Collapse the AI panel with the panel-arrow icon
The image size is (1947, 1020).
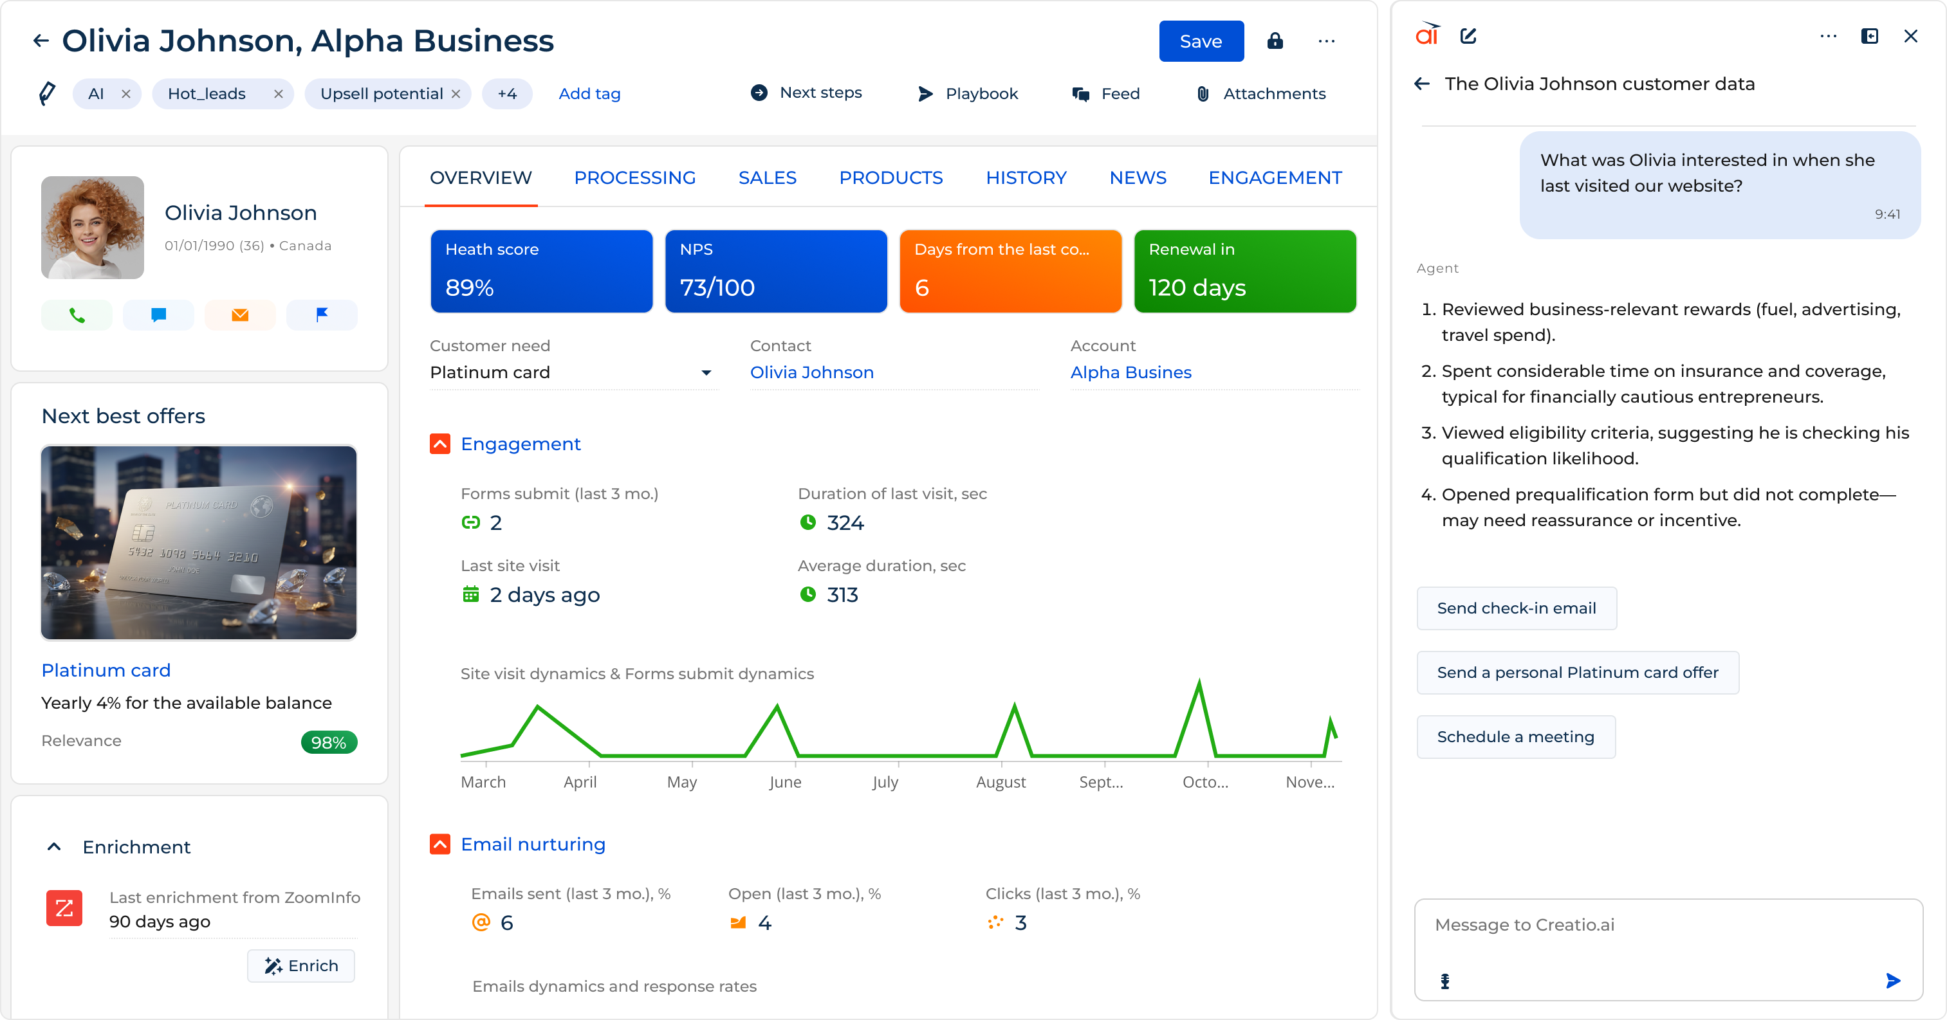[1870, 35]
